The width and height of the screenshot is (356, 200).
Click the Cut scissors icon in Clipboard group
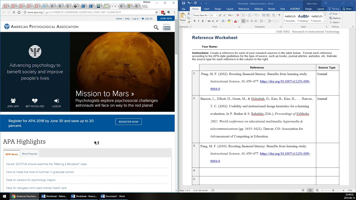tap(189, 14)
